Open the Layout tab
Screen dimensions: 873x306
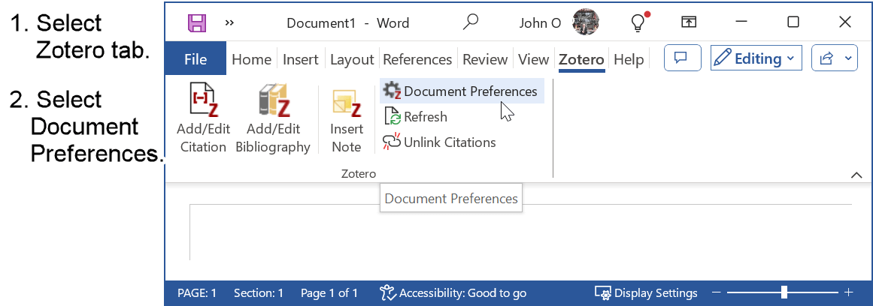[x=352, y=58]
